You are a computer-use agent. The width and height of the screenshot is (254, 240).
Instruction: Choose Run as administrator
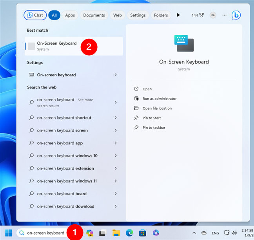[160, 99]
